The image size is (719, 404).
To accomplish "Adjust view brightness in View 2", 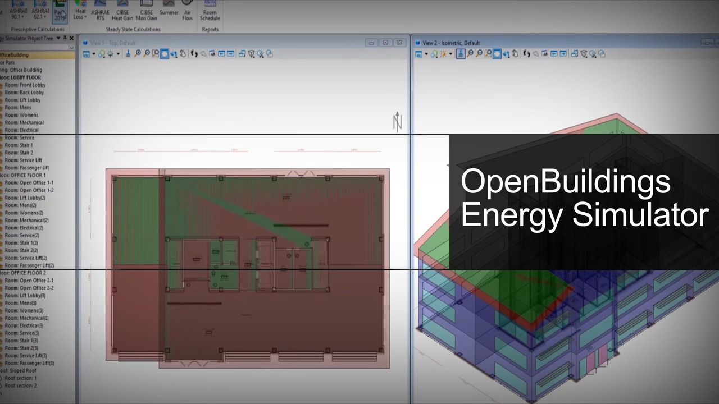I will tap(443, 54).
